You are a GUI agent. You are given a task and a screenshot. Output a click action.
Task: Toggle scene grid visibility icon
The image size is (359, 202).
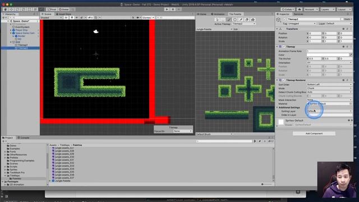(x=96, y=17)
